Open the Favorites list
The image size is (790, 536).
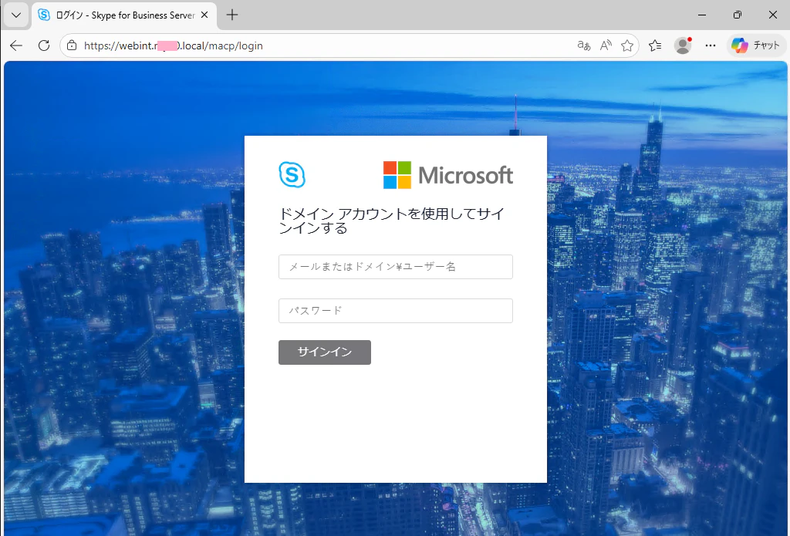pos(655,46)
